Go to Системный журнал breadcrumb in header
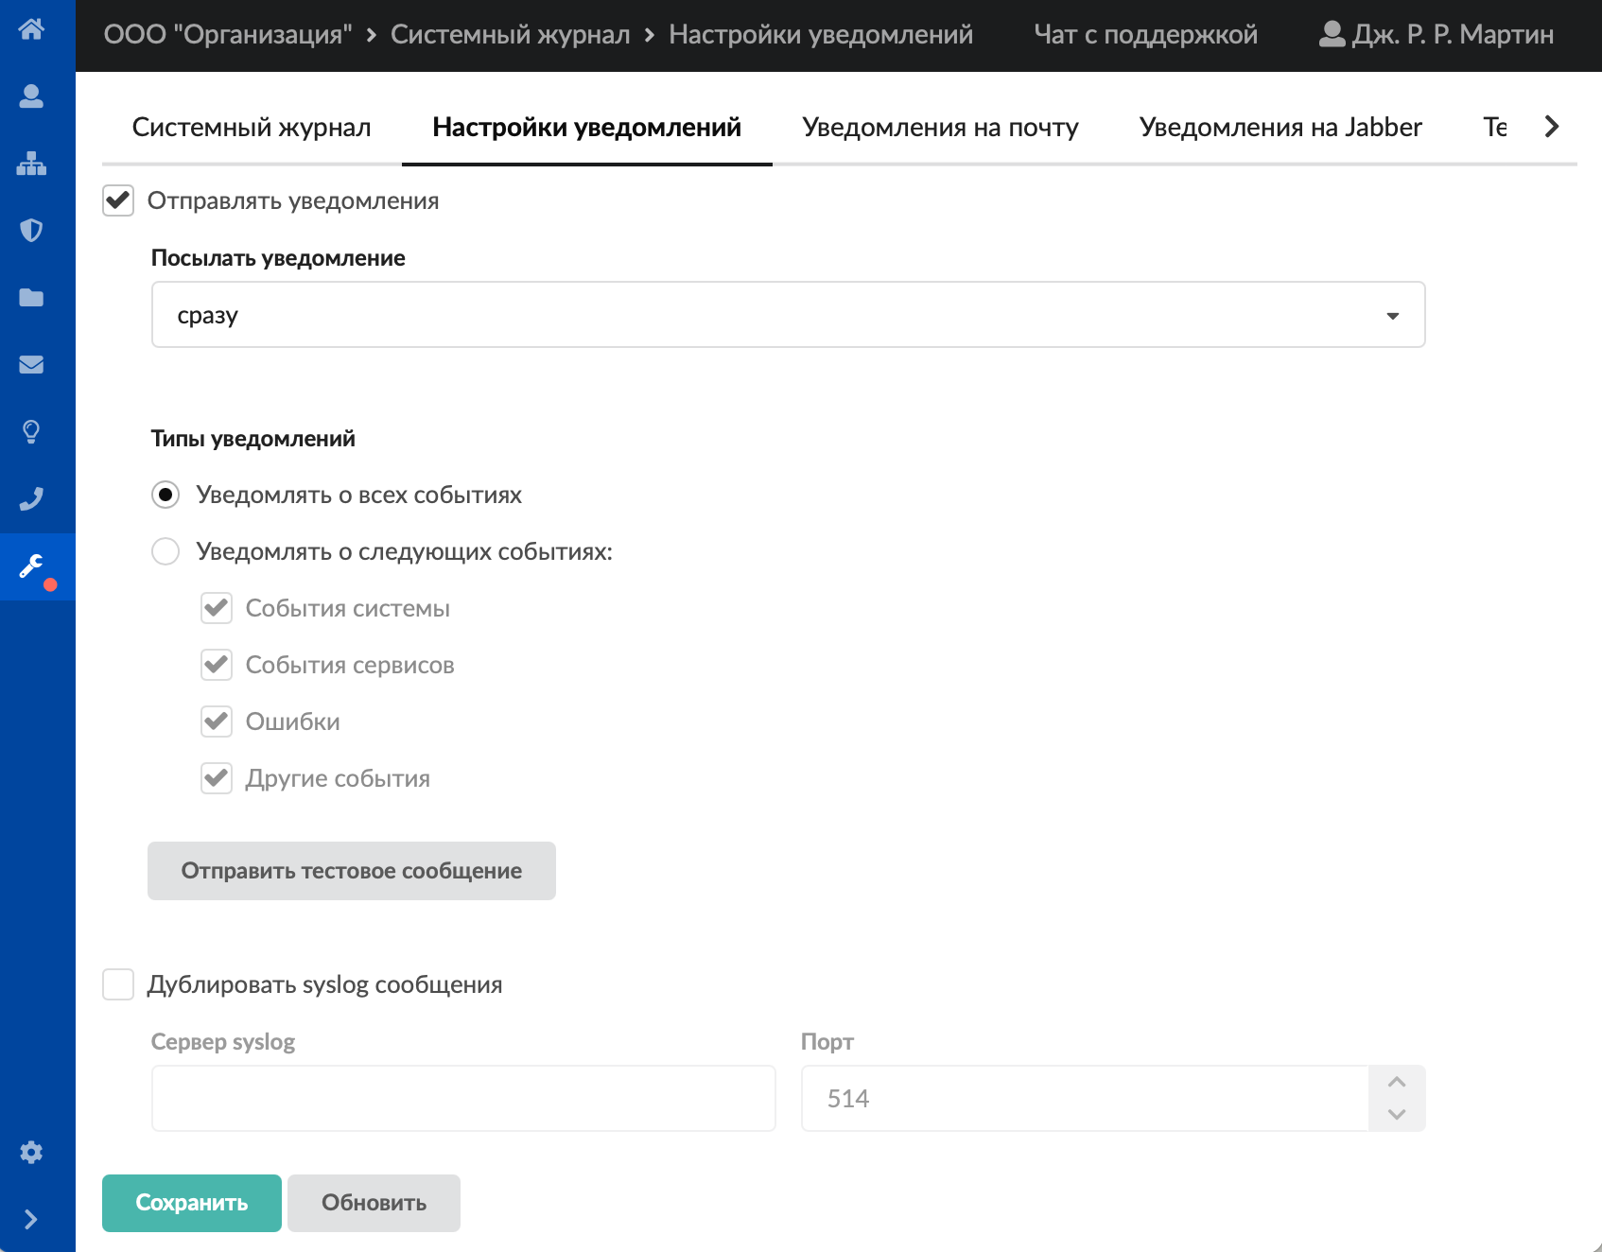This screenshot has height=1252, width=1602. coord(510,34)
